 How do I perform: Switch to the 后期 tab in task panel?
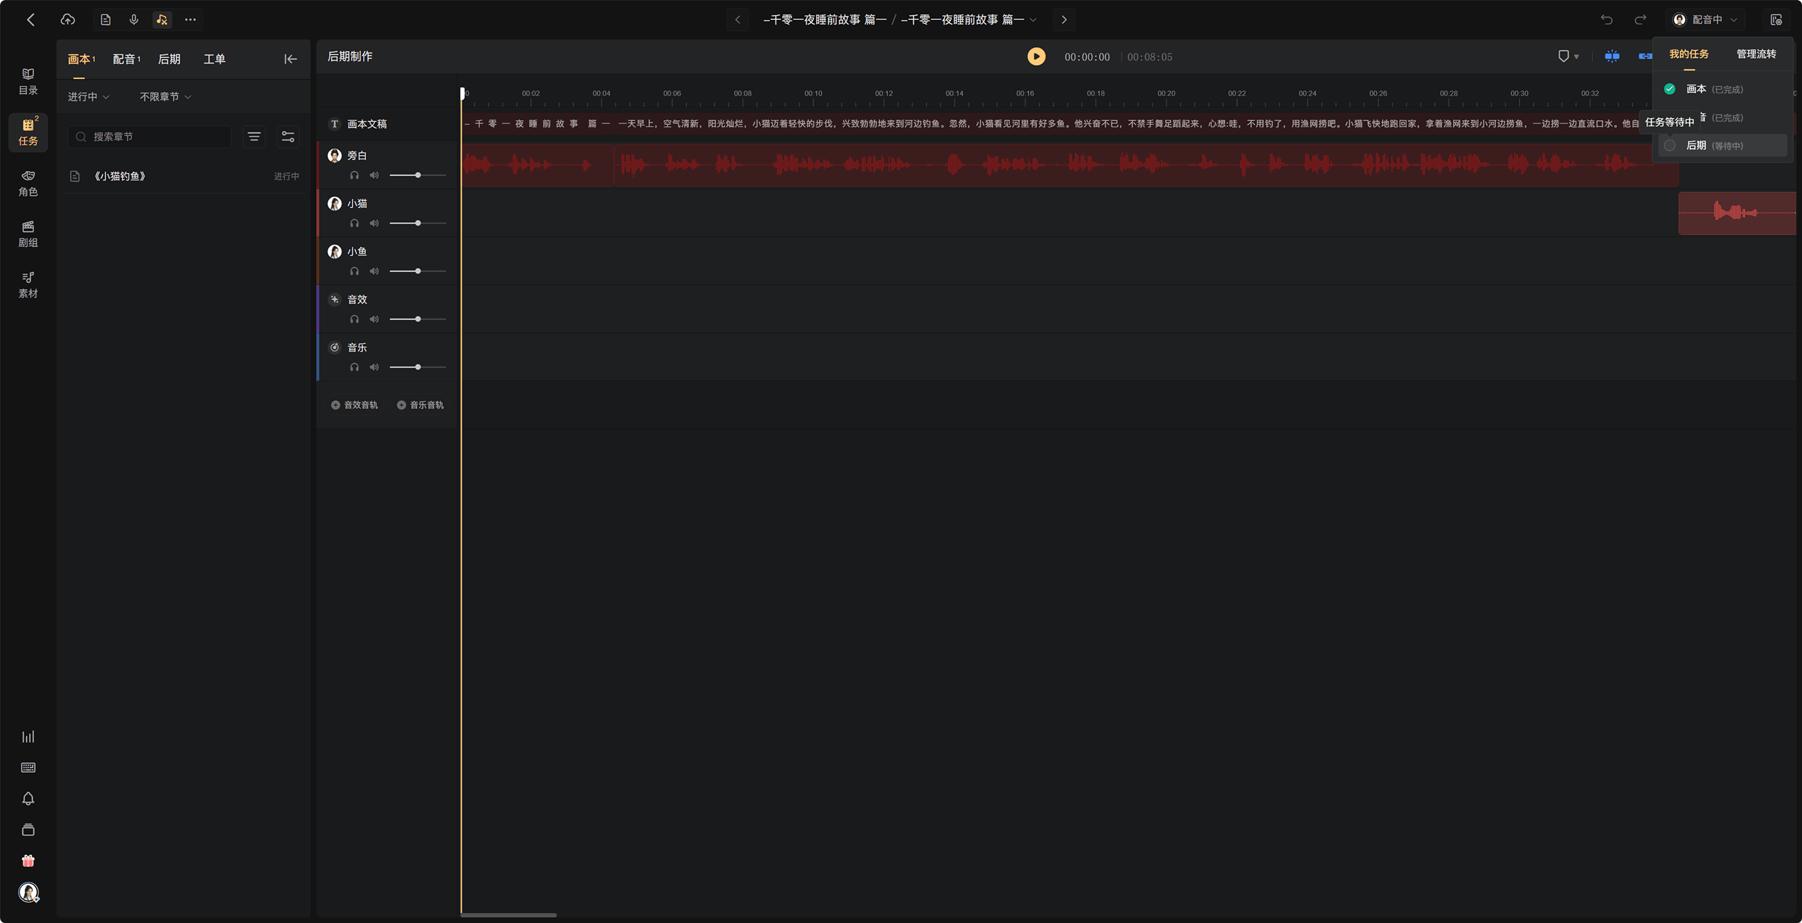[170, 59]
